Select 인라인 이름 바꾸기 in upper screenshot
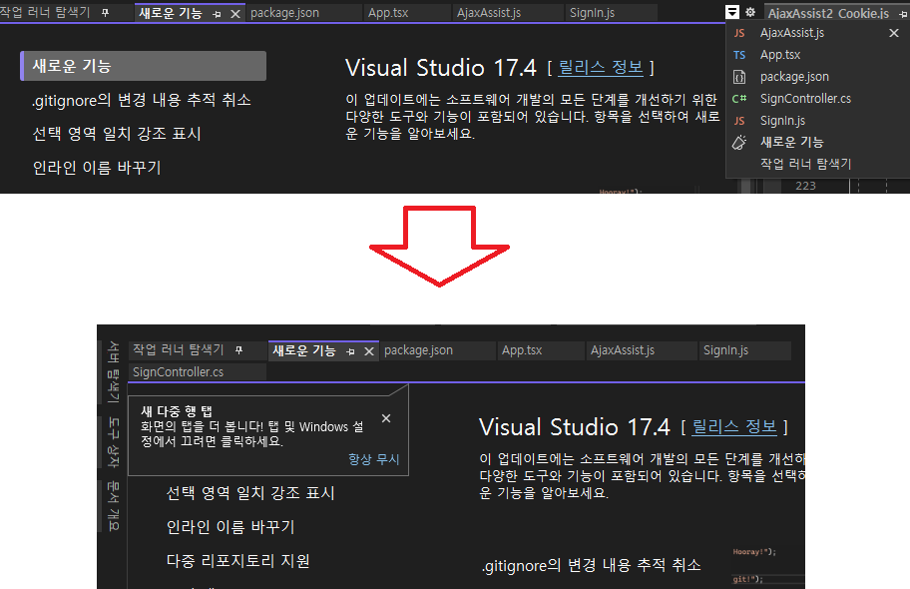Screen dimensions: 910x589 pyautogui.click(x=97, y=168)
